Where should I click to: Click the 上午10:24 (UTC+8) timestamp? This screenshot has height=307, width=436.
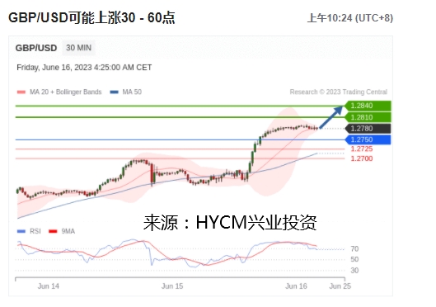click(x=350, y=18)
